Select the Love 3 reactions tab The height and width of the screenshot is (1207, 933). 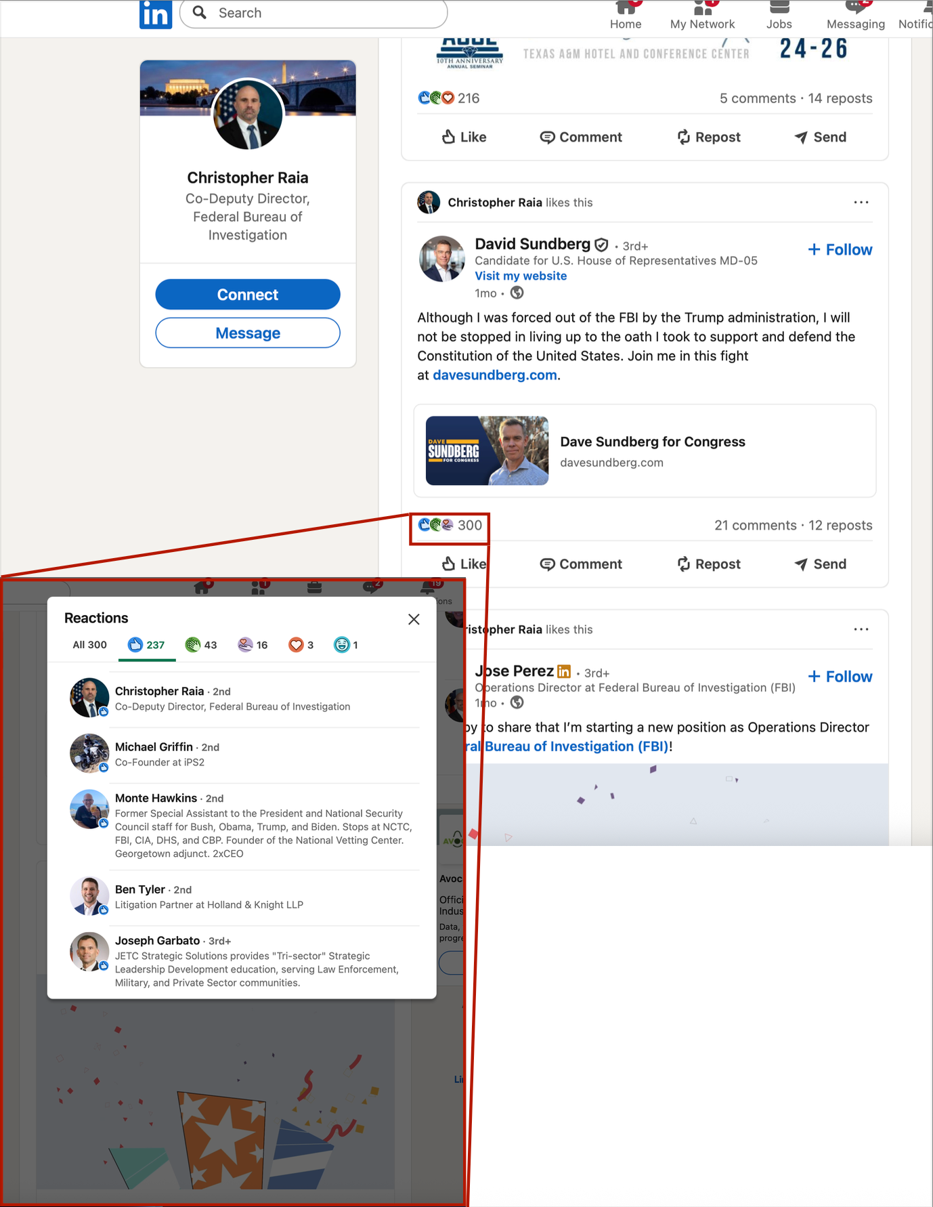click(301, 645)
